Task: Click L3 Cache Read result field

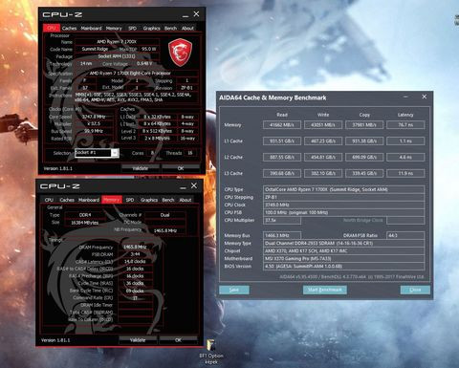Action: [282, 173]
